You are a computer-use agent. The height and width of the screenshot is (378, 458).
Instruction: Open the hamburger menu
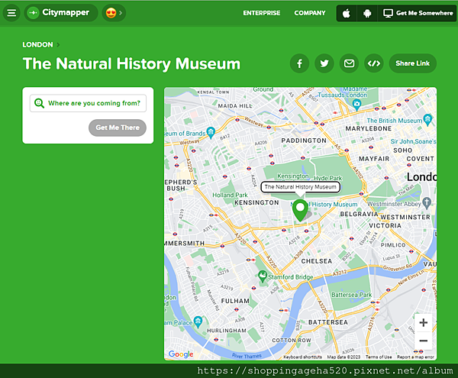pyautogui.click(x=11, y=13)
